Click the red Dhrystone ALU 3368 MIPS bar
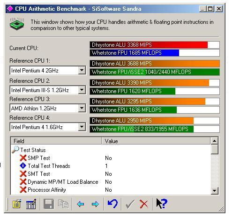The image size is (240, 217). (155, 45)
